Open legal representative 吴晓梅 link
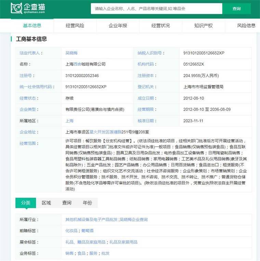260x261 pixels. coord(71,53)
